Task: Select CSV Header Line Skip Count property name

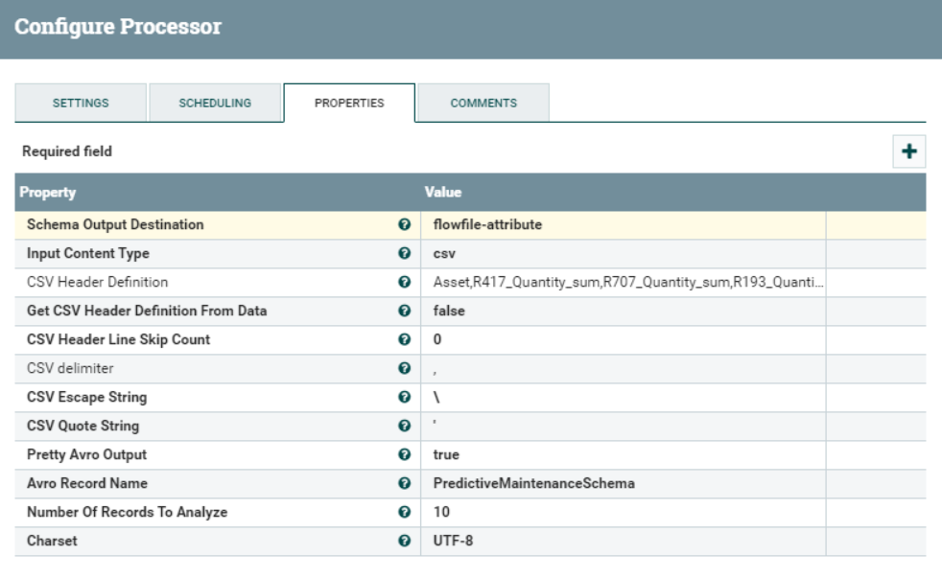Action: point(118,339)
